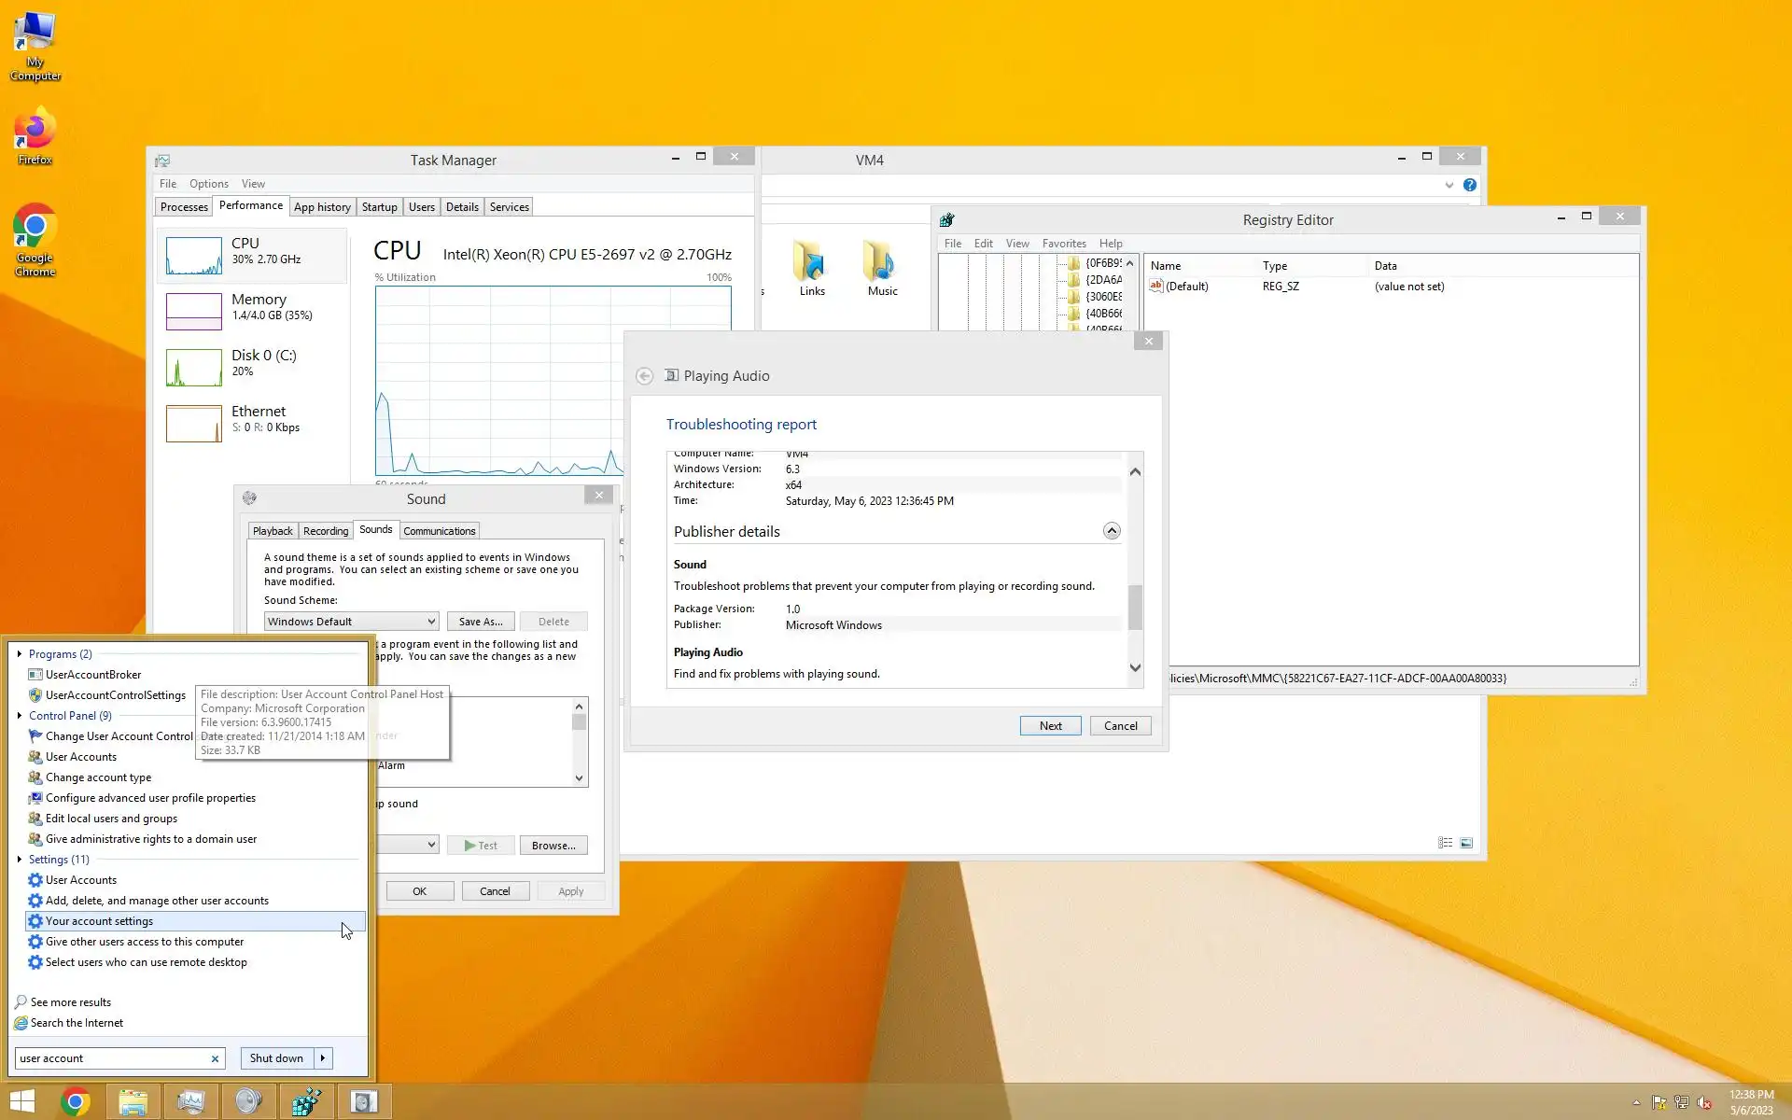Collapse the Control Panel results group
Image resolution: width=1792 pixels, height=1120 pixels.
pyautogui.click(x=20, y=716)
